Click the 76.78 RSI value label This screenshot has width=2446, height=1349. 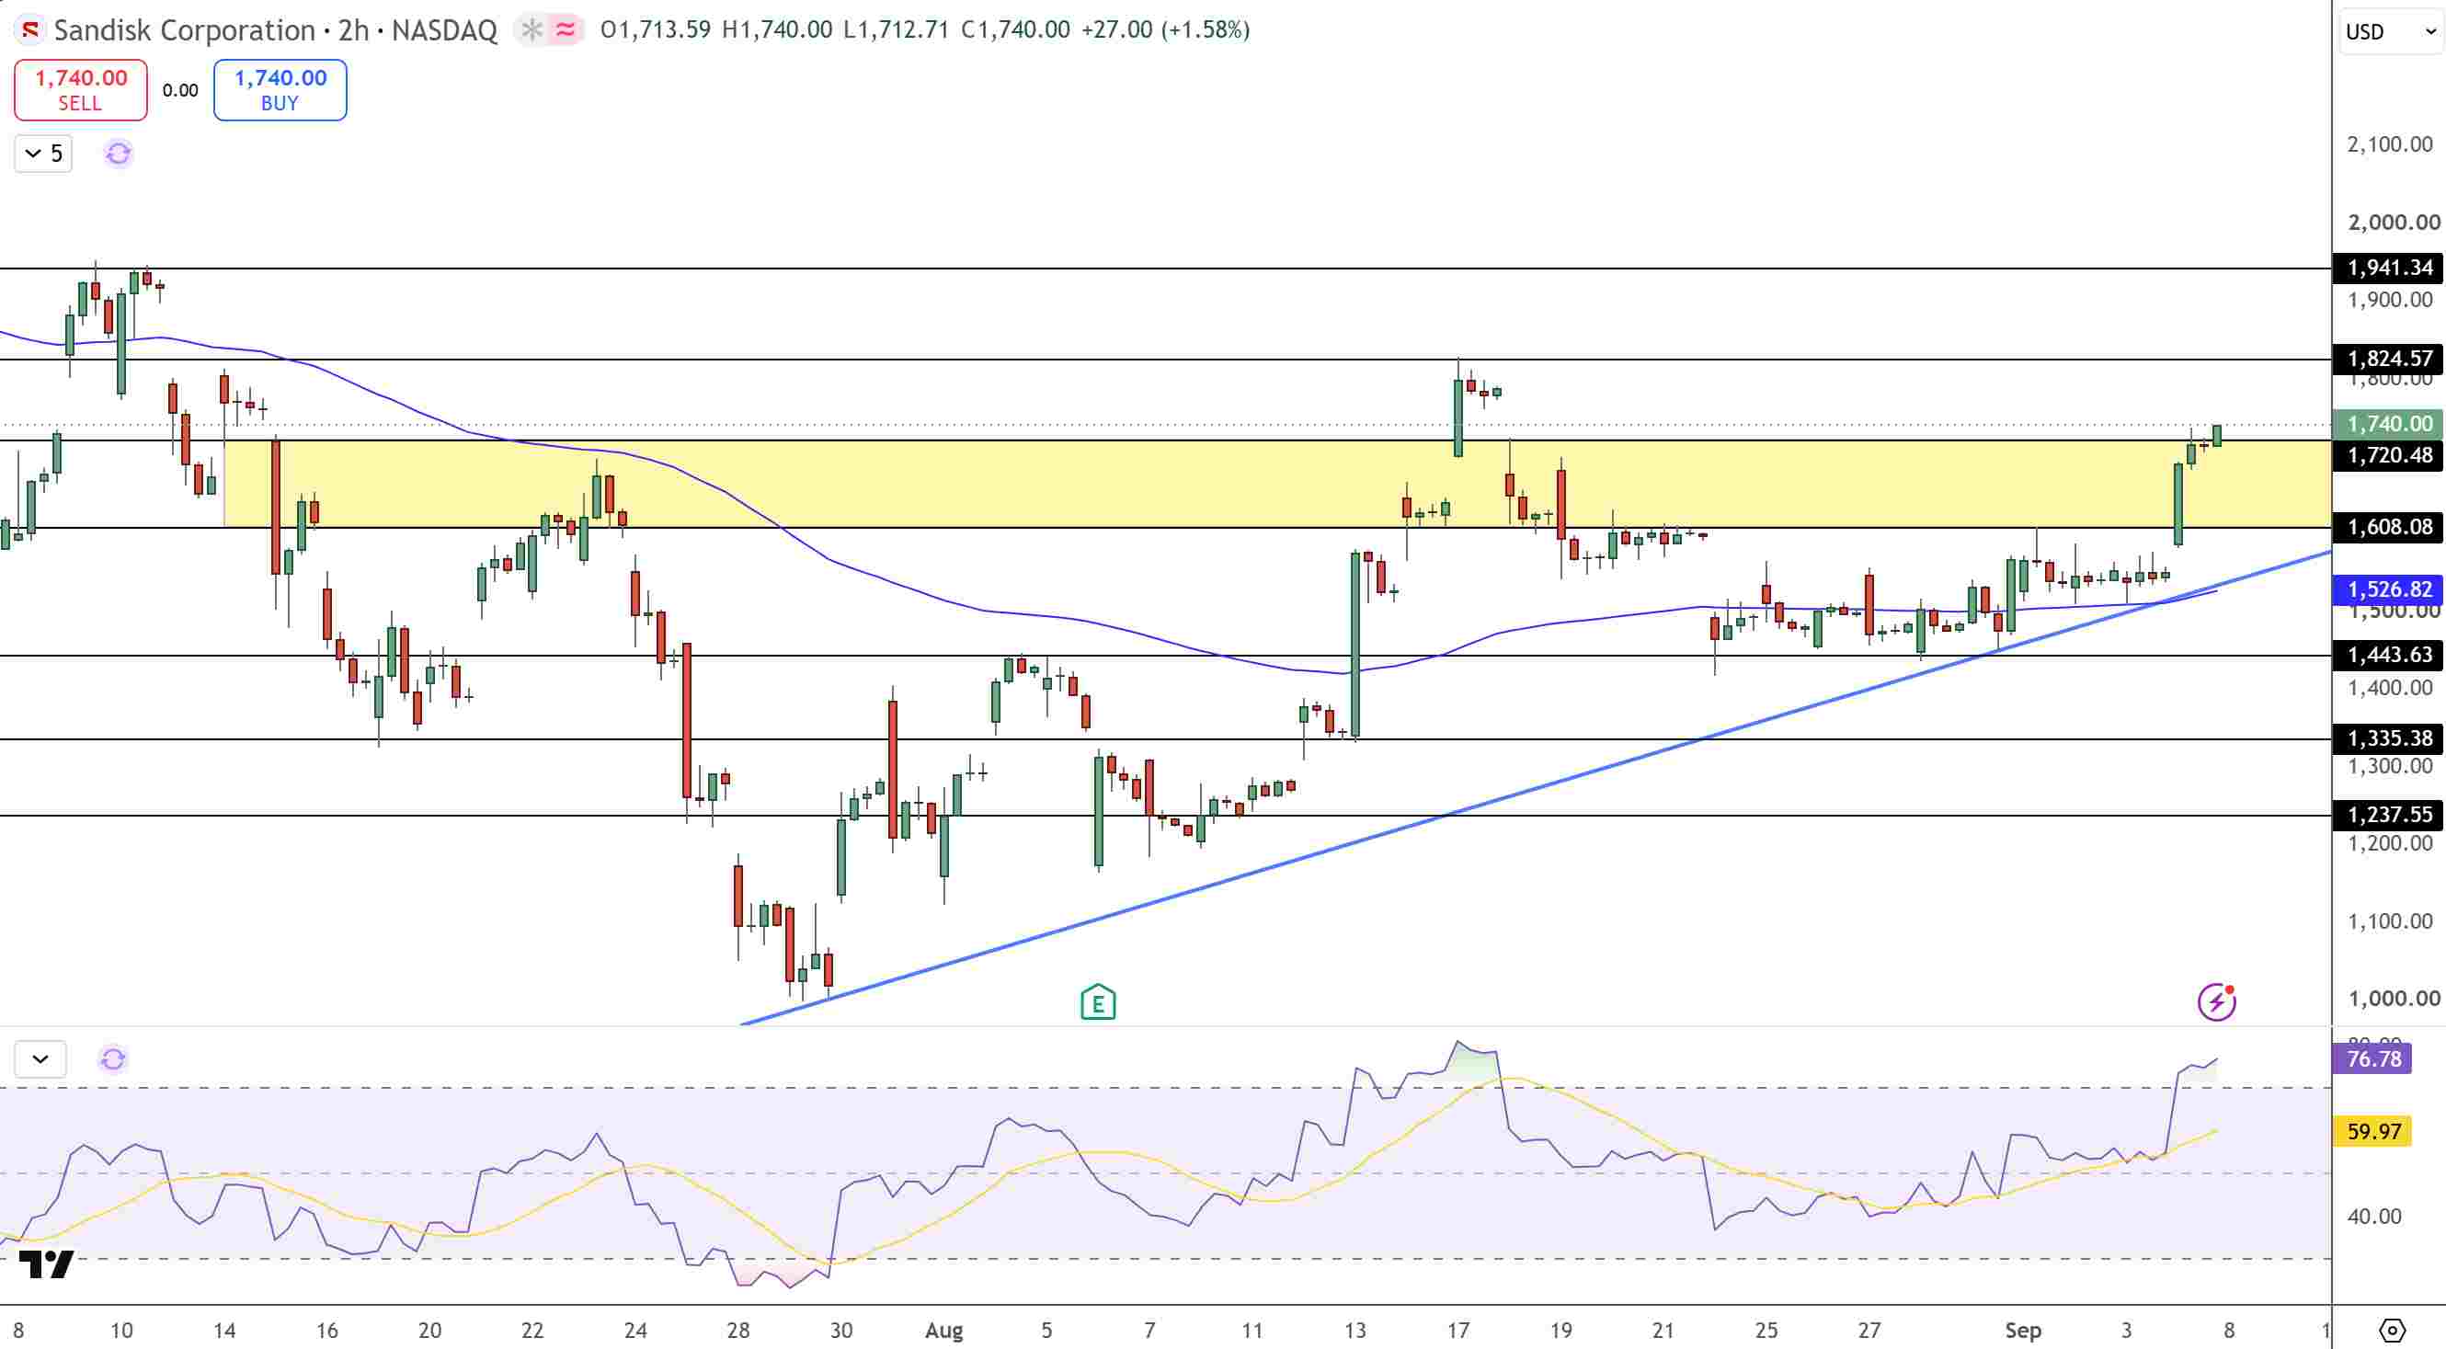click(x=2372, y=1058)
